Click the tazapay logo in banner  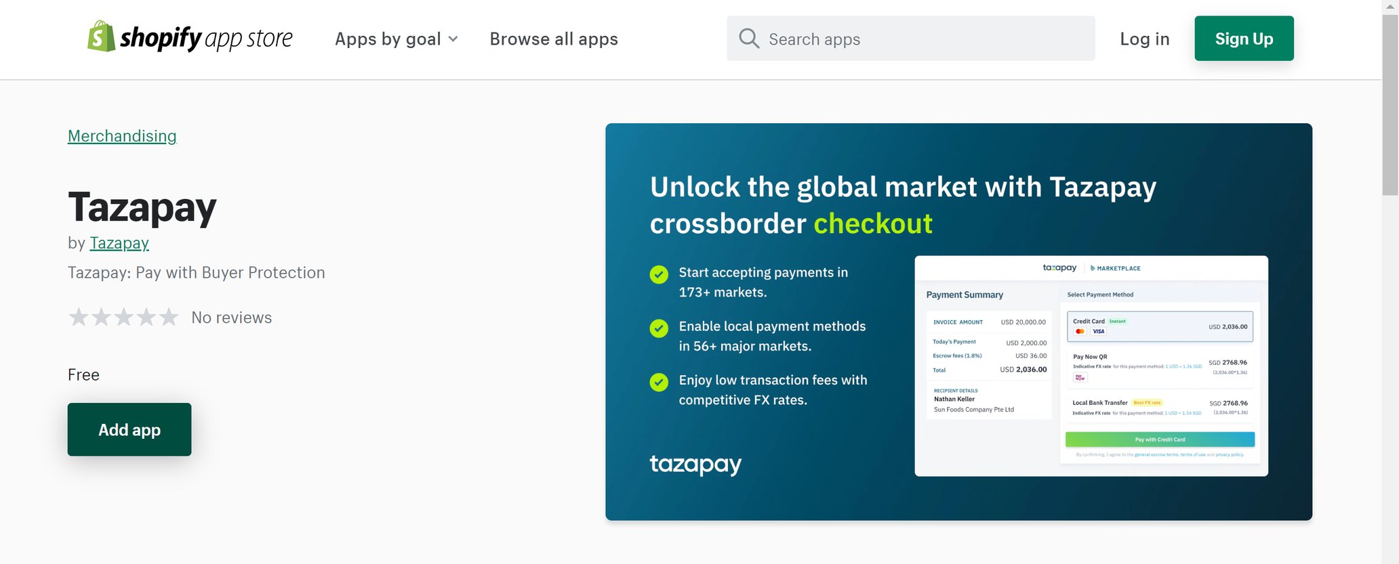pyautogui.click(x=695, y=464)
